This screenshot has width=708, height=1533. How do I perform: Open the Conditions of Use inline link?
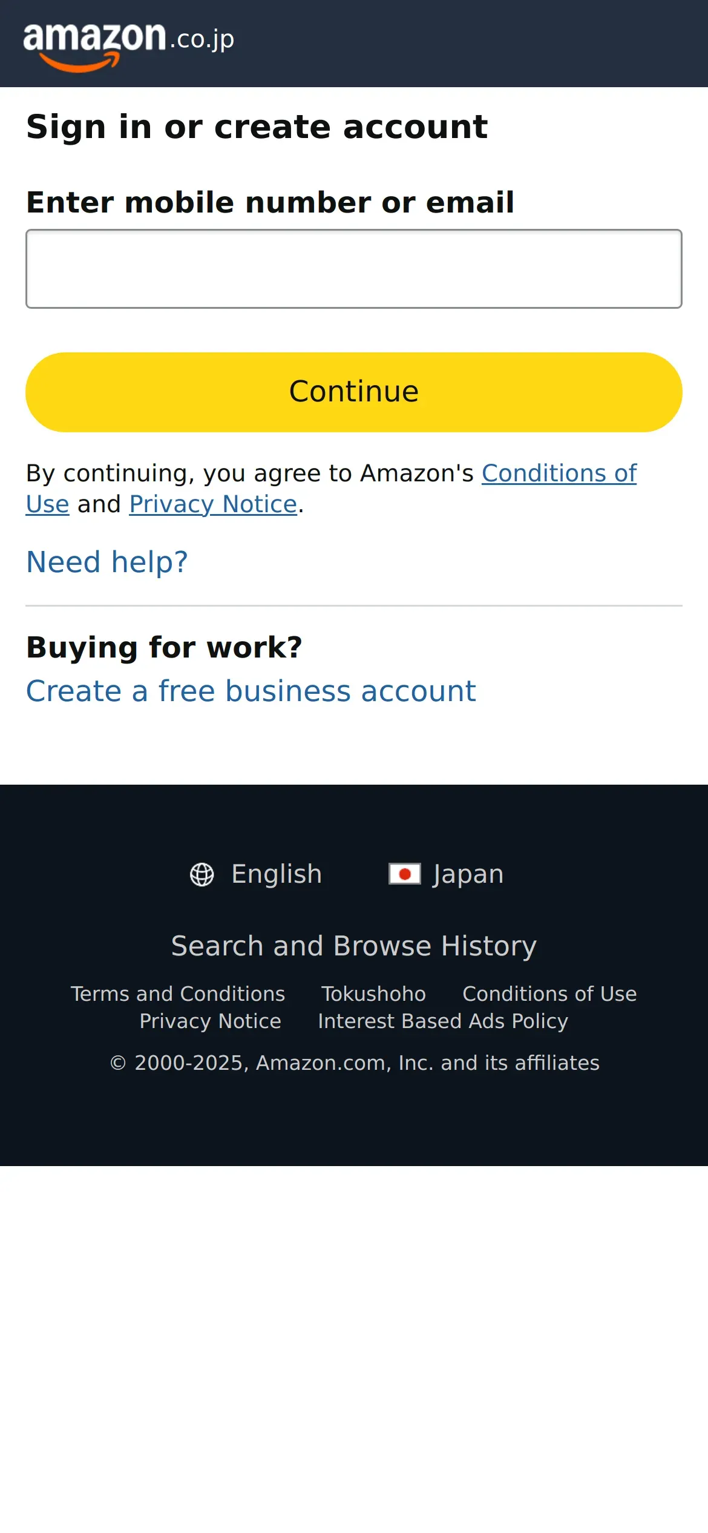click(559, 473)
